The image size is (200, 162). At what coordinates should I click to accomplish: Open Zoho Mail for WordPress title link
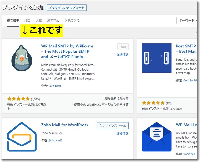click(x=64, y=125)
